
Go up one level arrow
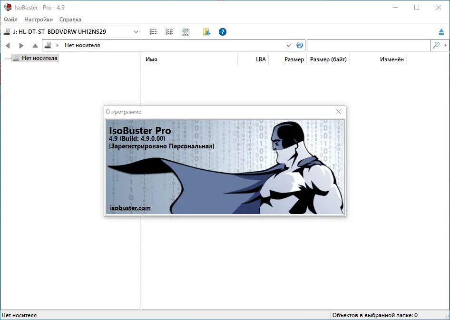pyautogui.click(x=35, y=45)
